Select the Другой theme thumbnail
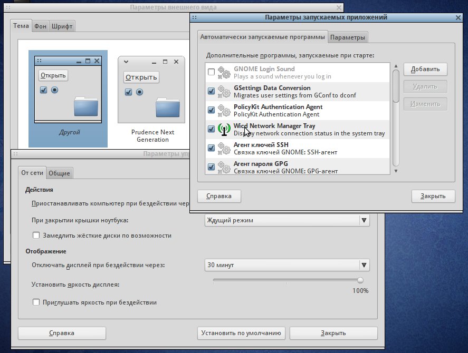This screenshot has width=468, height=353. point(68,99)
